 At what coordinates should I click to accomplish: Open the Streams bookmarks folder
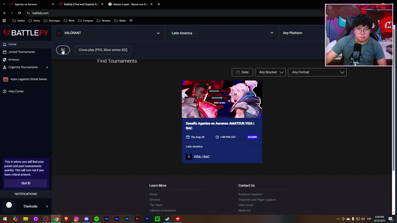(x=104, y=21)
